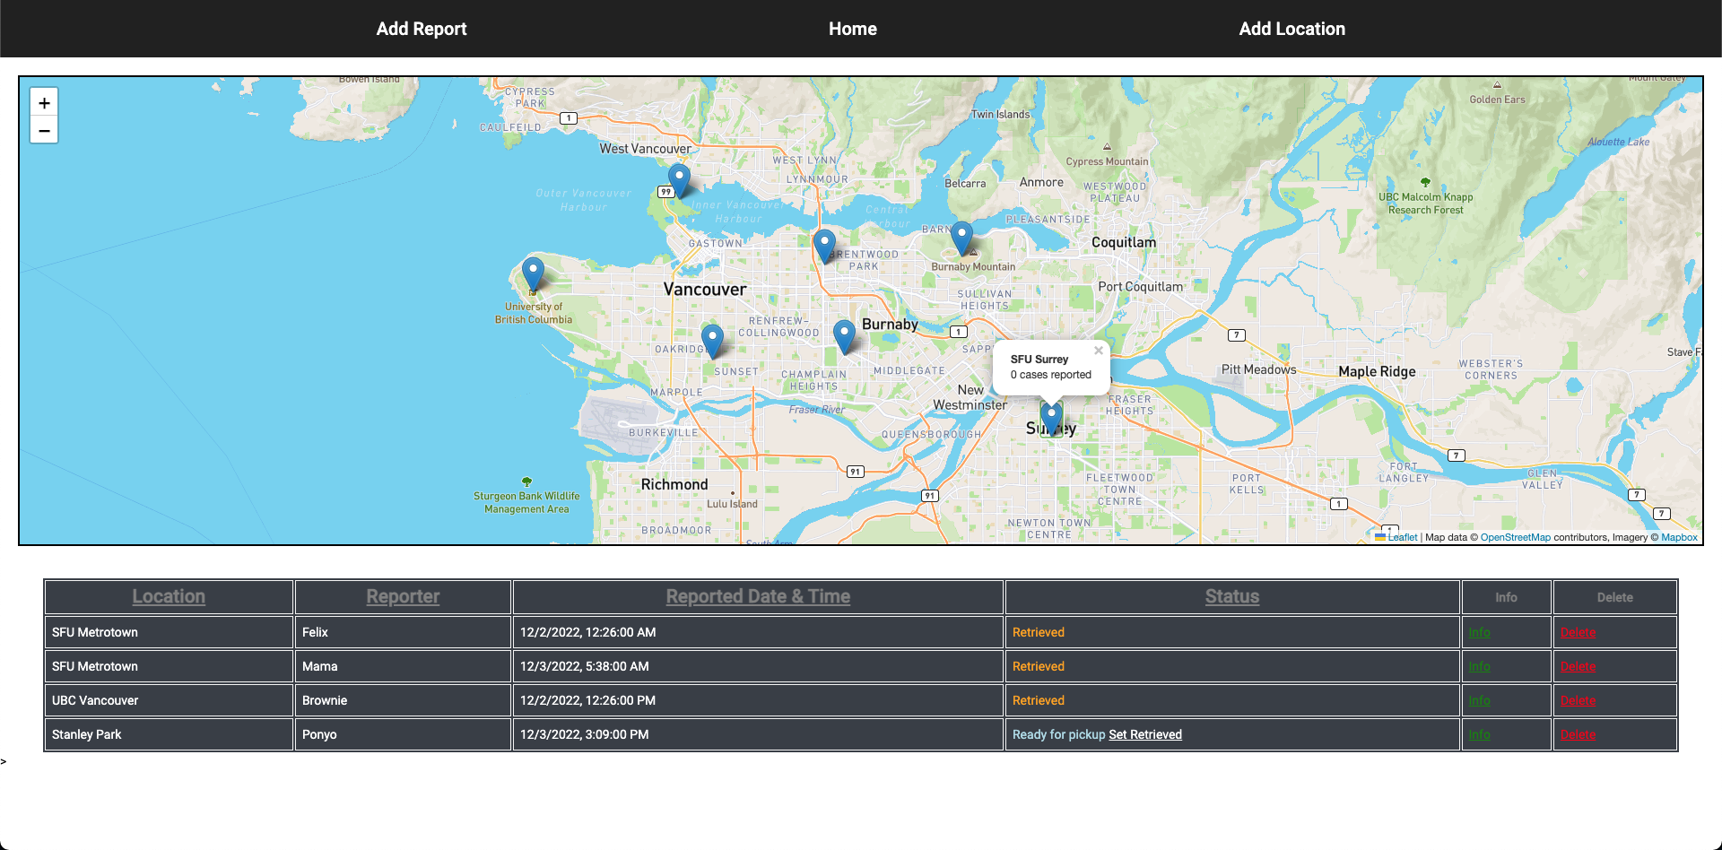Select the map marker near Oakridge
The width and height of the screenshot is (1722, 850).
click(x=712, y=340)
